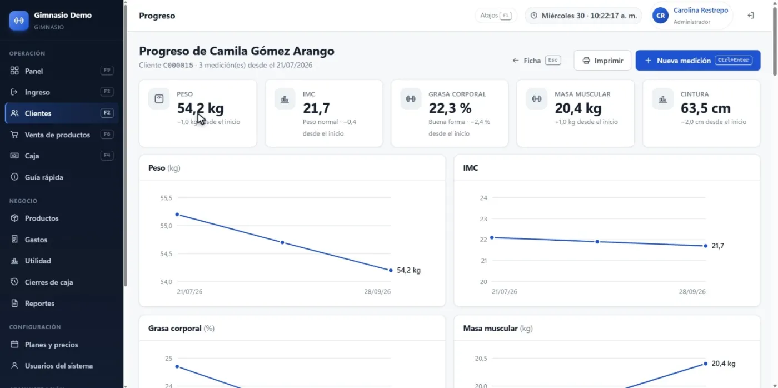Click the Peso card scale icon

click(159, 99)
